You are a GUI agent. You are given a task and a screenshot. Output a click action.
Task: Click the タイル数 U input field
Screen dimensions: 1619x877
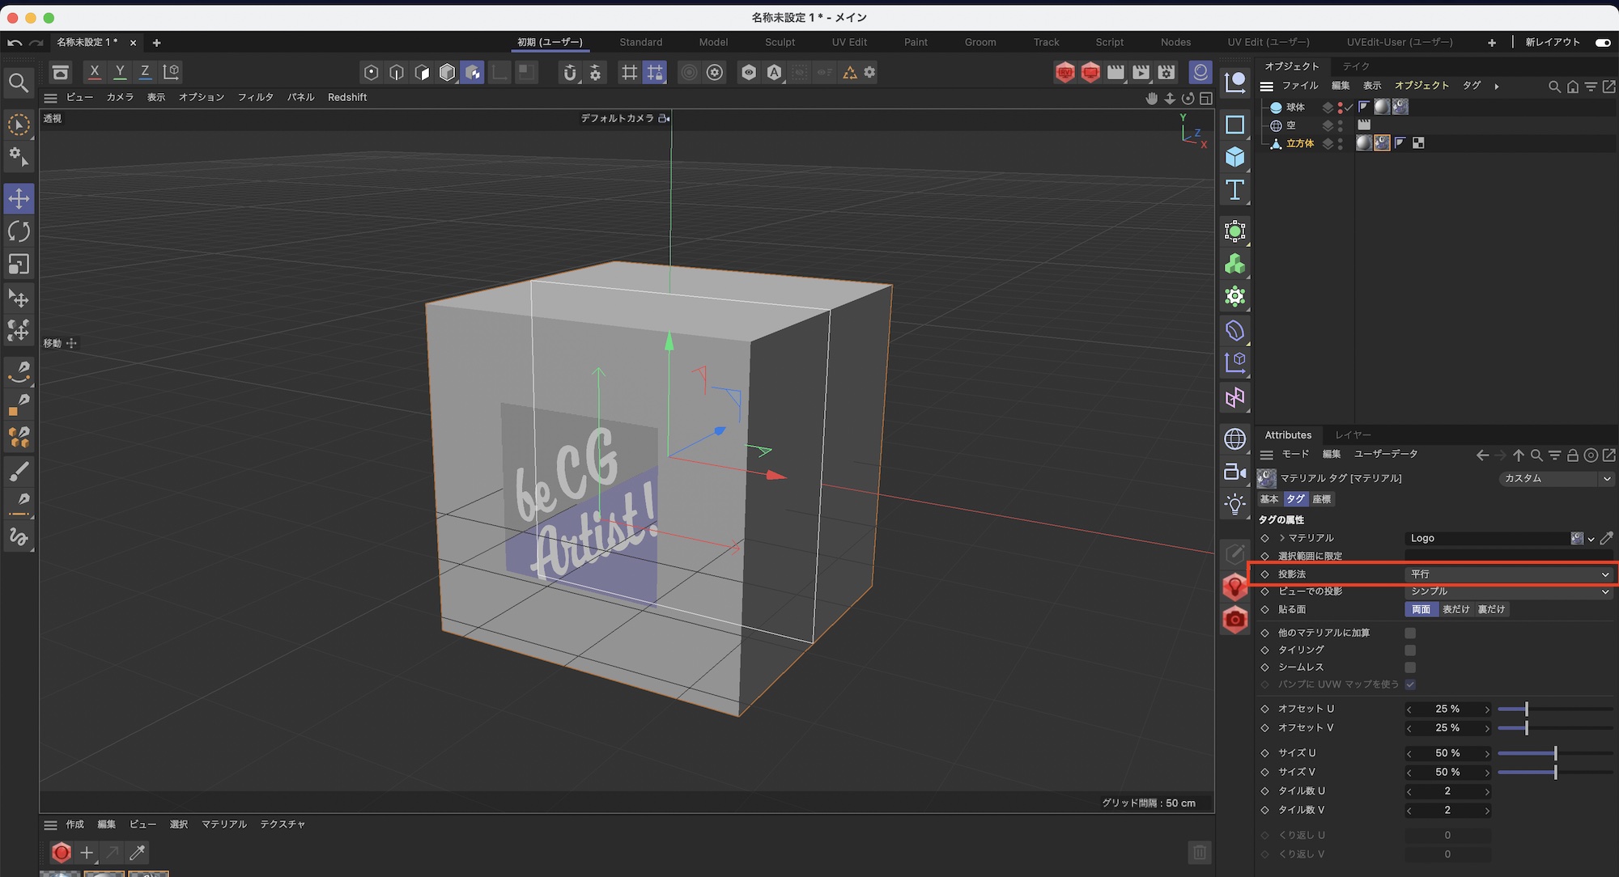coord(1447,791)
